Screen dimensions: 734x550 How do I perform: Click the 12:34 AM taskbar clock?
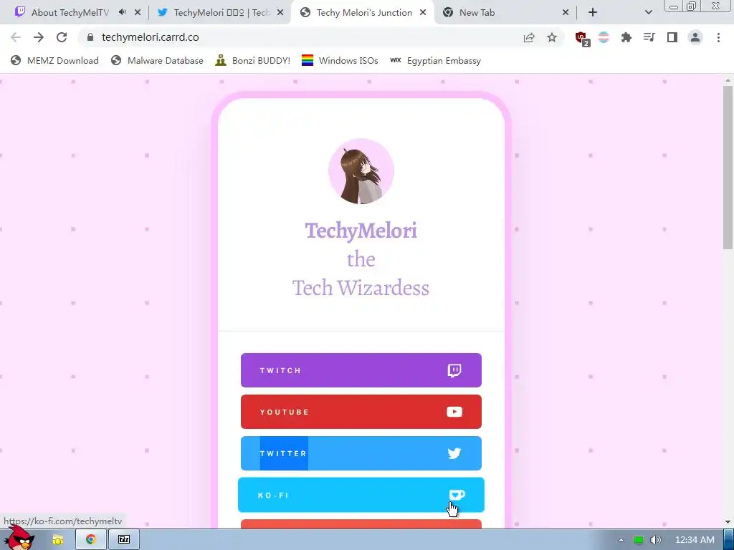695,540
